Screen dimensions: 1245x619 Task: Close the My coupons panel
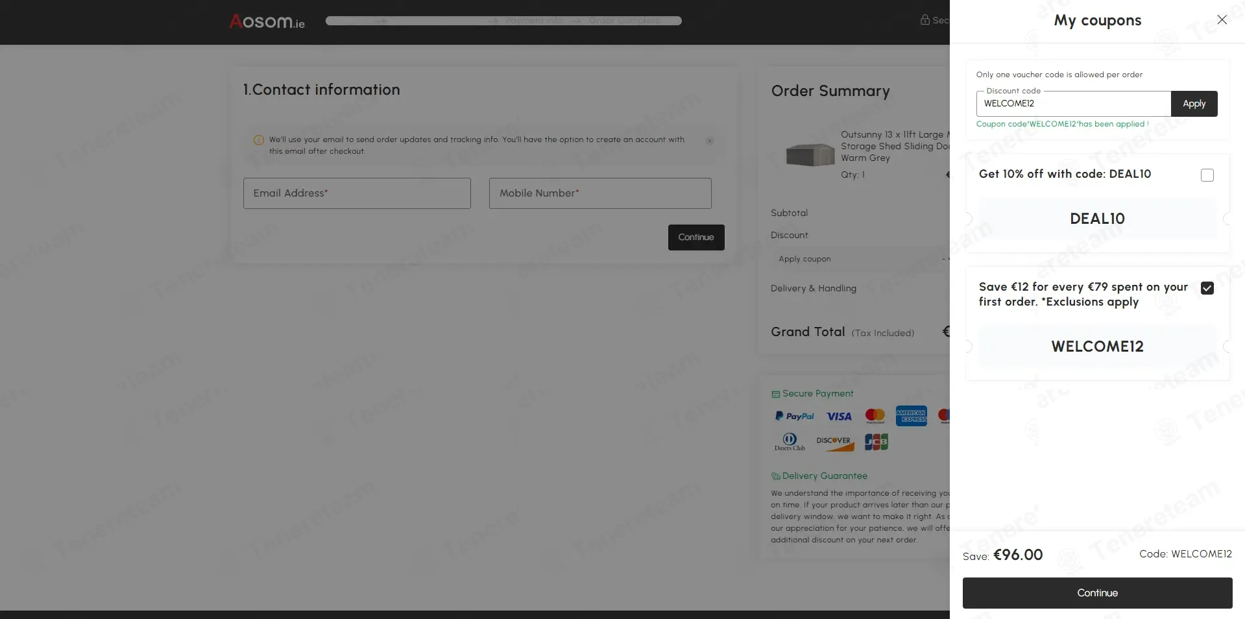[x=1222, y=19]
